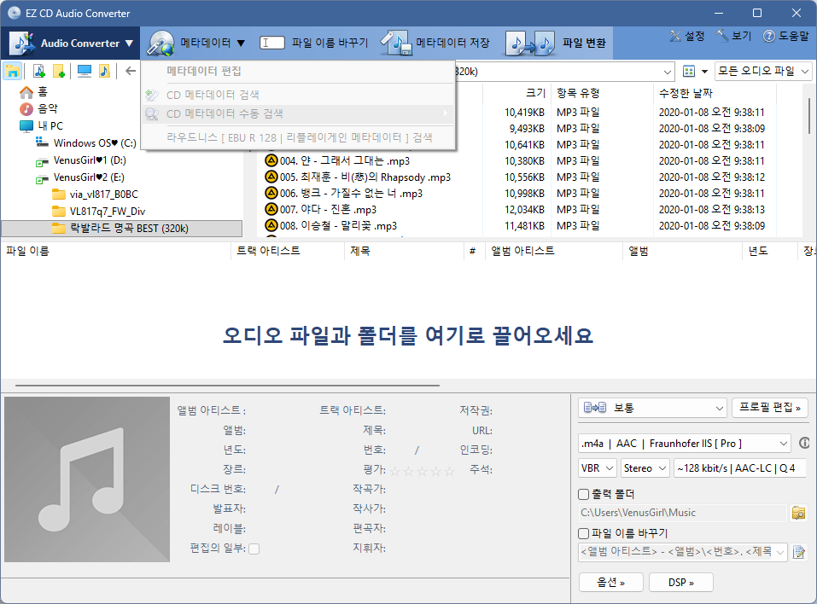Select file 008. 이승철 - 말리꽃 .mp3
This screenshot has width=817, height=604.
tap(331, 225)
